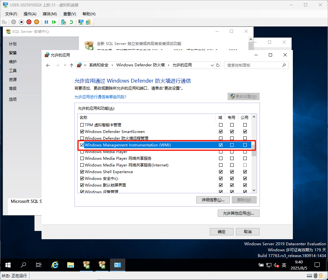Click the red Shut Down icon
This screenshot has height=280, width=328.
[x=29, y=22]
